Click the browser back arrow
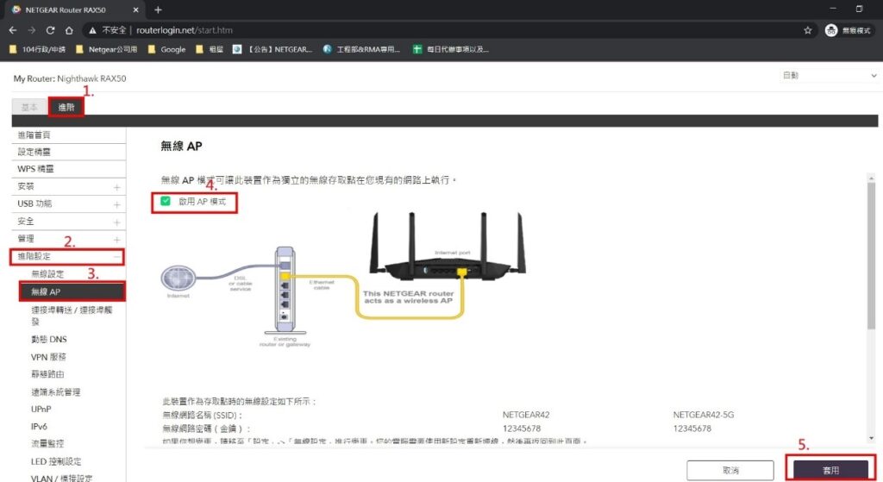 (12, 29)
